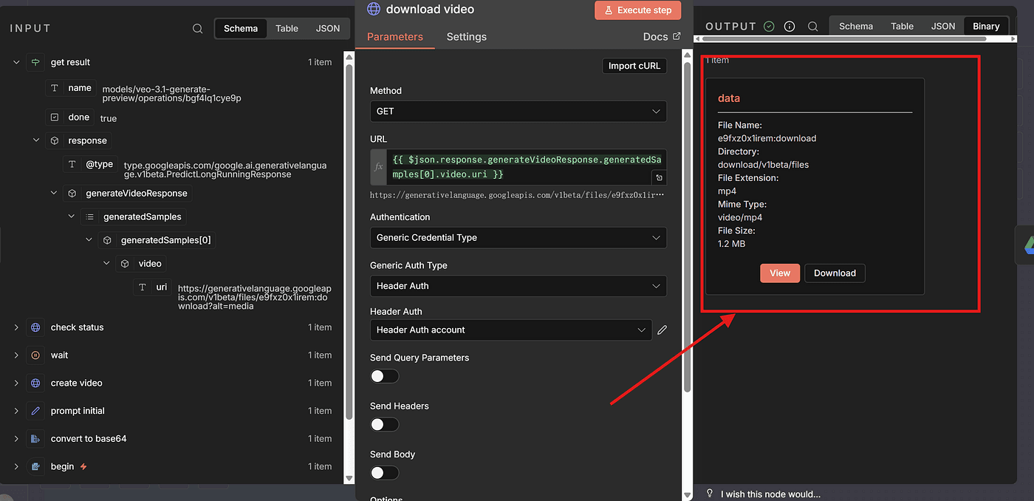Click the output info icon
Screen dimensions: 1034x501
pyautogui.click(x=790, y=27)
